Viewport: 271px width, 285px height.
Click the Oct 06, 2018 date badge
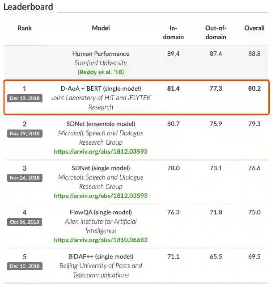tap(25, 222)
